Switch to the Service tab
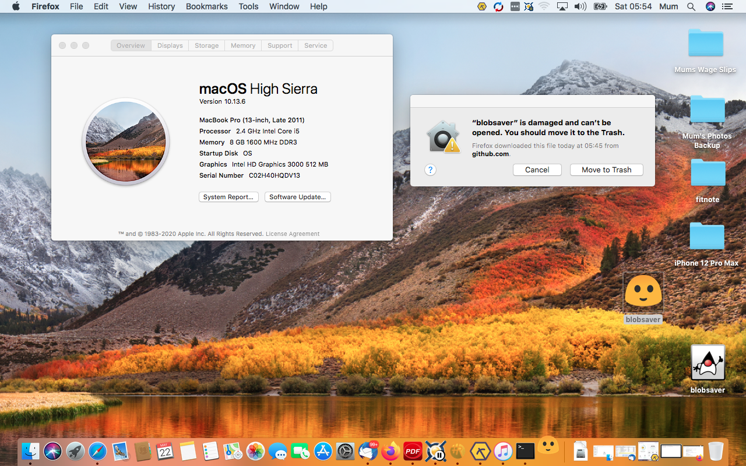The height and width of the screenshot is (466, 746). point(316,45)
